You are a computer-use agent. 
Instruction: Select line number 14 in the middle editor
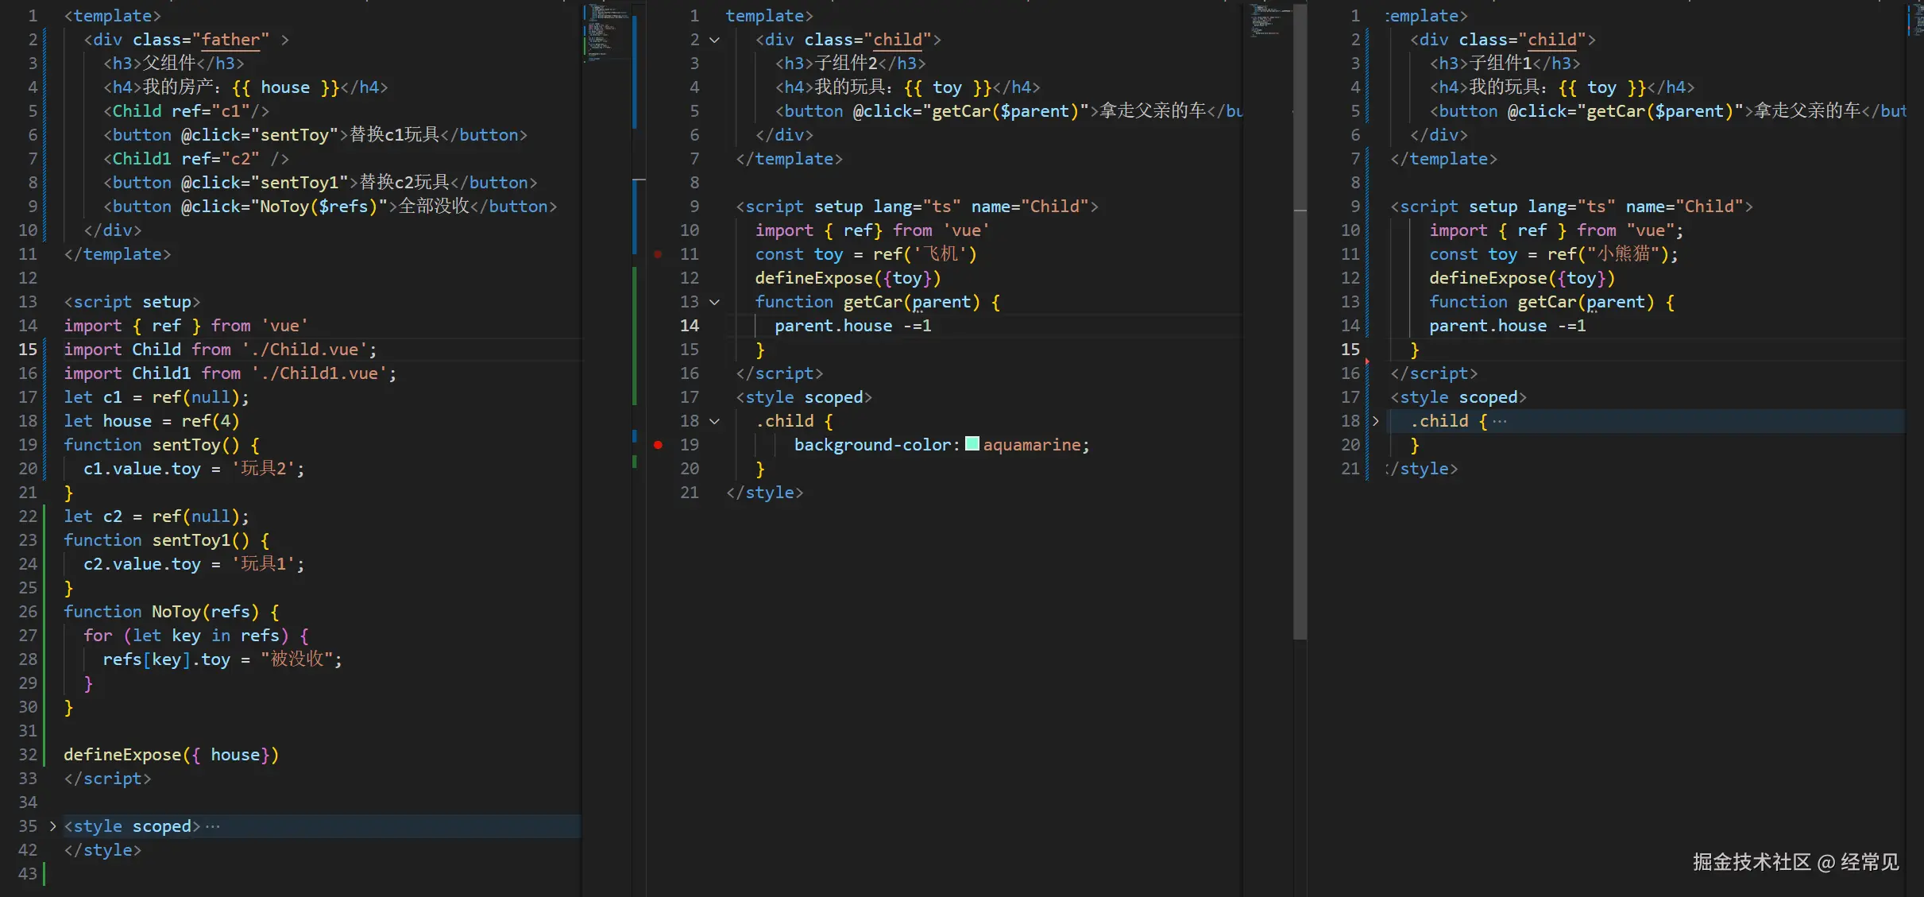[x=690, y=326]
